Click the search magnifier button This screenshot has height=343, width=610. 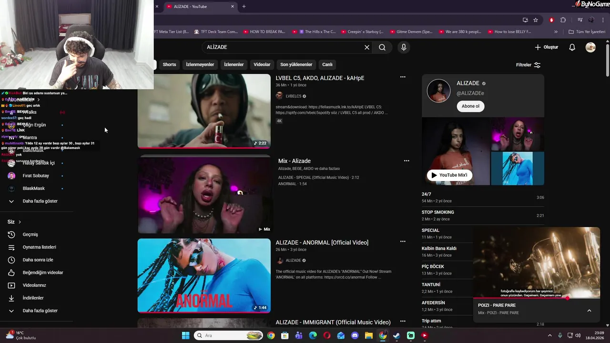click(x=382, y=47)
